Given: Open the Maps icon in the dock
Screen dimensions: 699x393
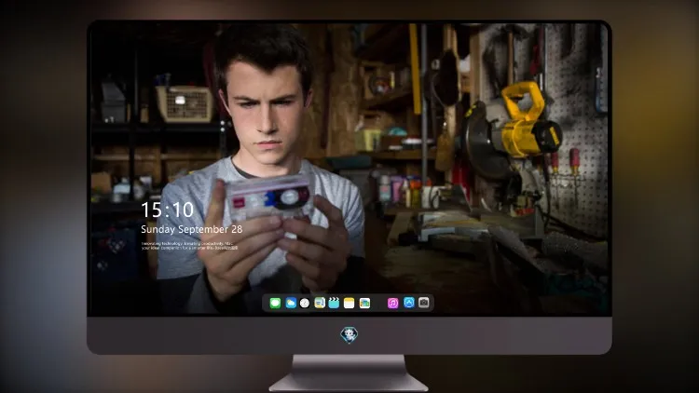Looking at the screenshot, I should coord(320,303).
